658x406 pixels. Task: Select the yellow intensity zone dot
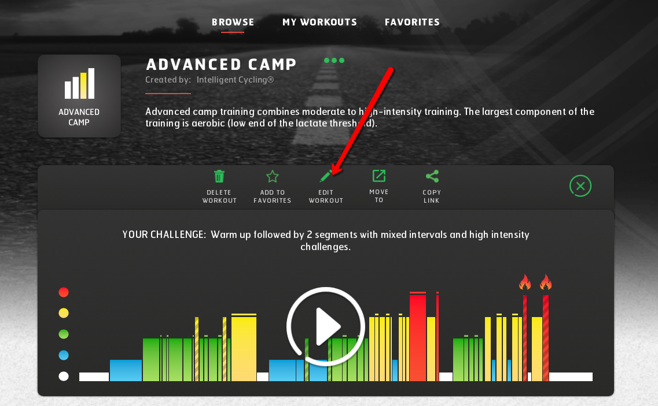click(64, 313)
